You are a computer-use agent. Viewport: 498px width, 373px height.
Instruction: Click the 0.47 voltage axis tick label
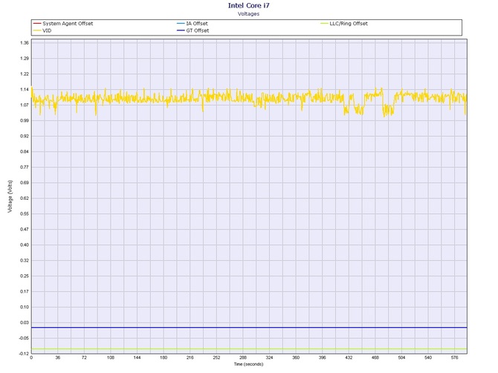pos(25,230)
